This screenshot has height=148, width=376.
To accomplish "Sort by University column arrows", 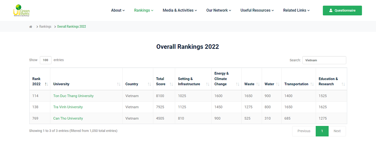I will (119, 84).
